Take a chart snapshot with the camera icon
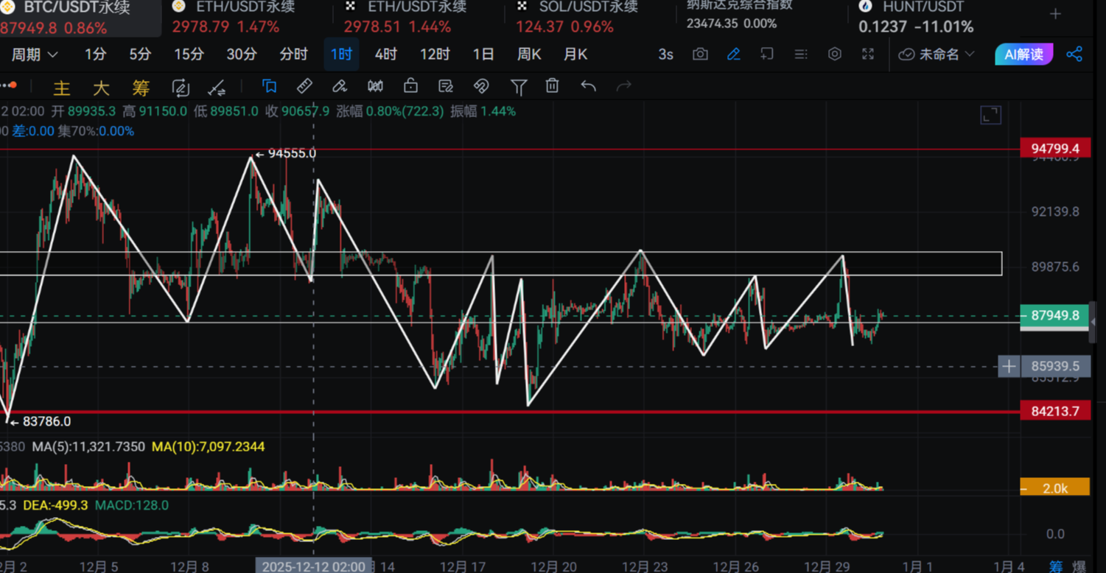 (700, 54)
